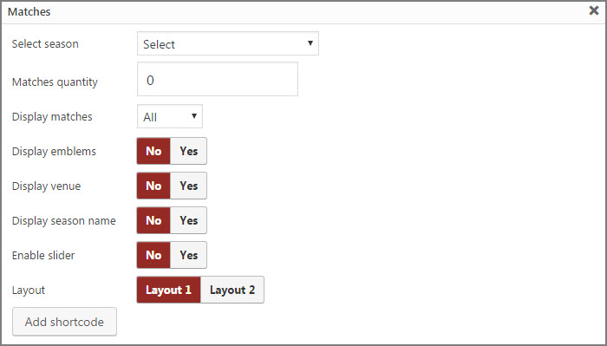Close the Matches dialog
This screenshot has height=346, width=607.
click(x=594, y=10)
